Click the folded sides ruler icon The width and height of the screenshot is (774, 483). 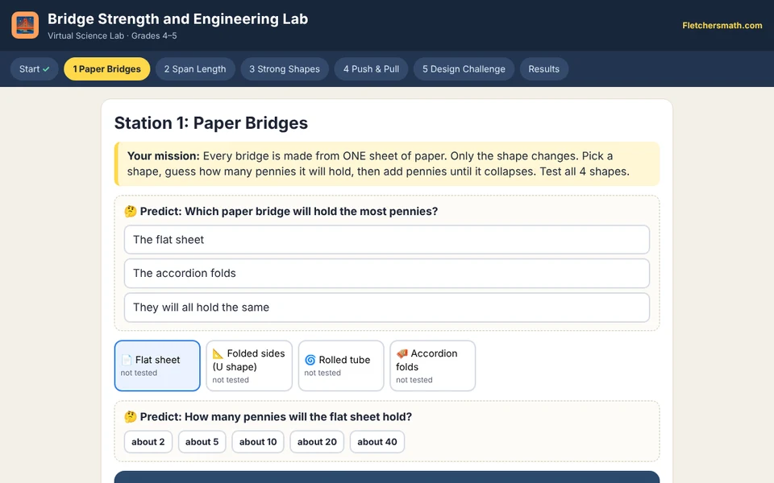218,353
